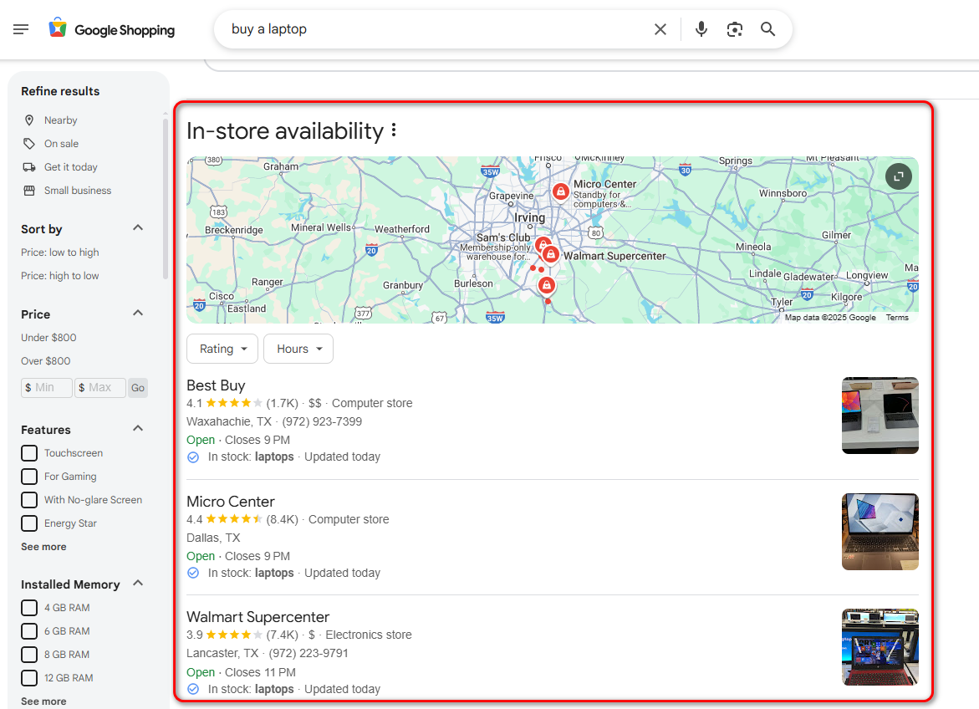Image resolution: width=979 pixels, height=709 pixels.
Task: Open the Walmart Supercenter store listing
Action: [x=257, y=617]
